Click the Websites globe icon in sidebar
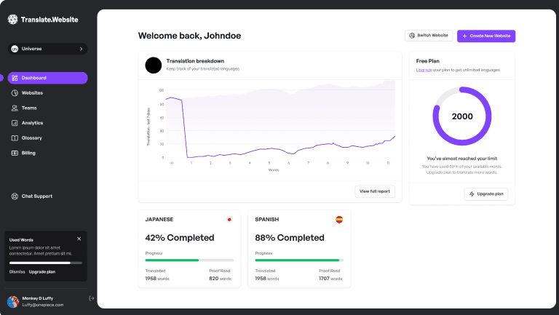Screen dimensions: 559x315 [15, 93]
